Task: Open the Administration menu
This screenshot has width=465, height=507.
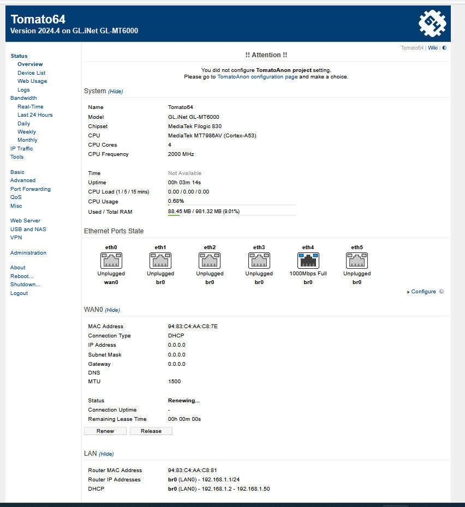Action: 28,253
